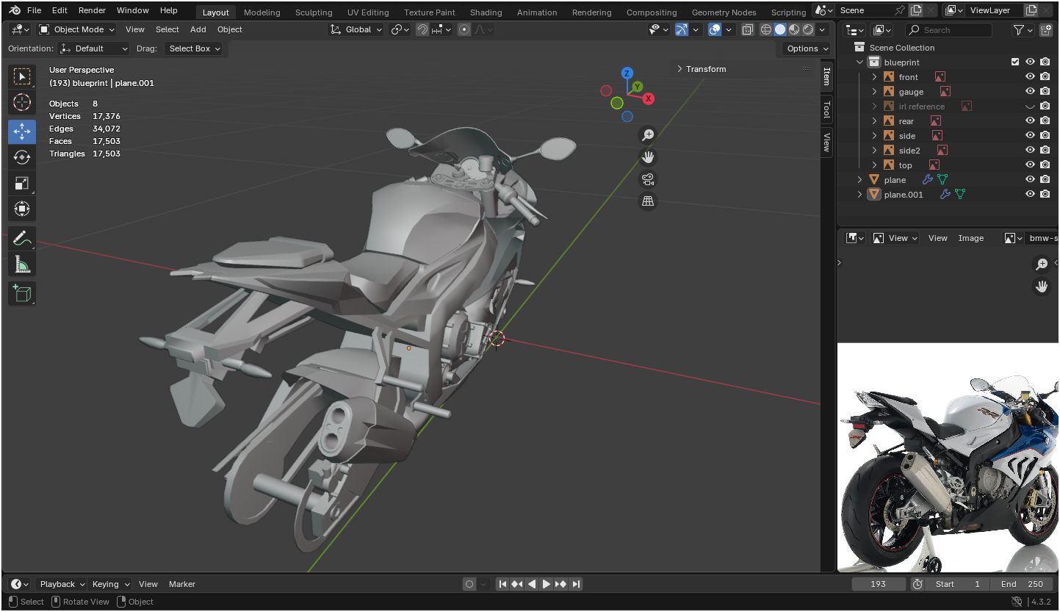Open the Playback dropdown

pos(62,584)
